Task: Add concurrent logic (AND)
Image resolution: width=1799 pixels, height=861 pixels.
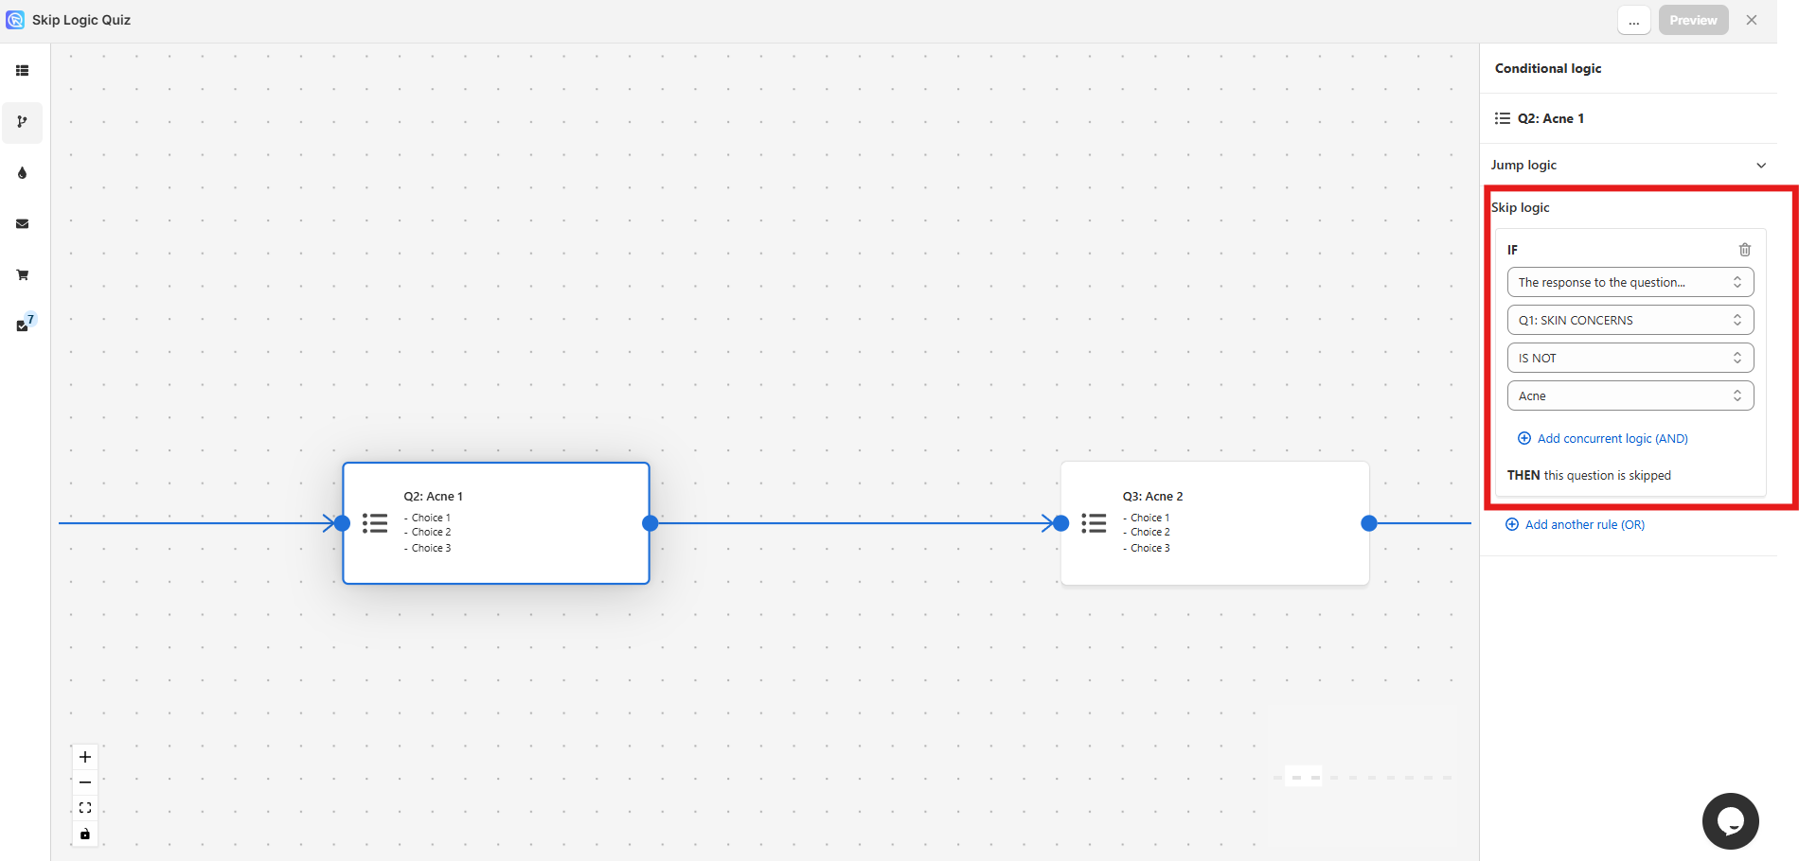Action: click(x=1603, y=438)
